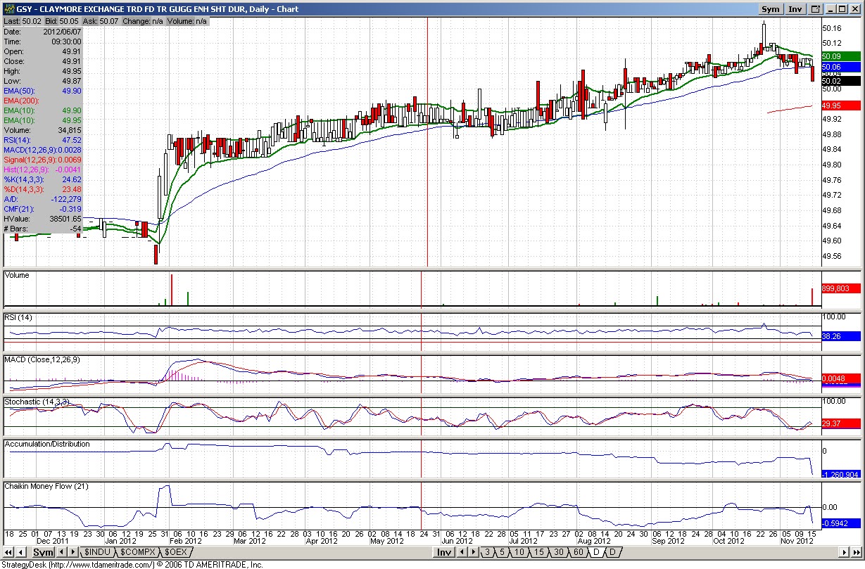
Task: Click the red vertical crosshair line at May 24
Action: click(428, 141)
